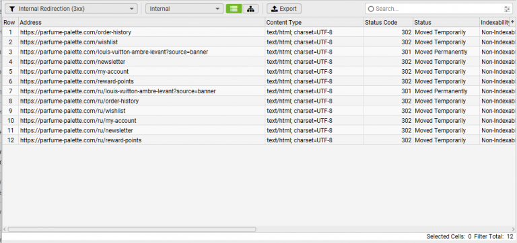
Task: Click status code 301 in row 3
Action: click(406, 52)
